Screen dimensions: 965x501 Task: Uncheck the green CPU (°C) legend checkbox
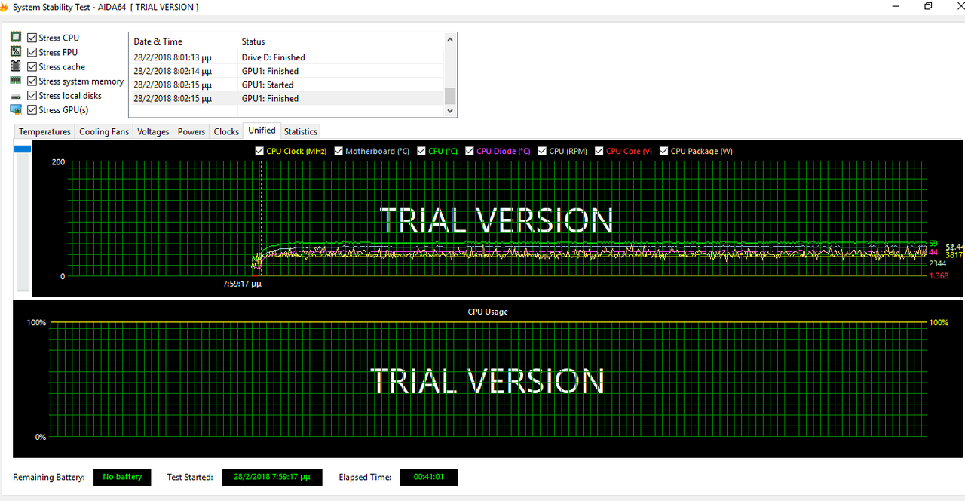tap(421, 151)
